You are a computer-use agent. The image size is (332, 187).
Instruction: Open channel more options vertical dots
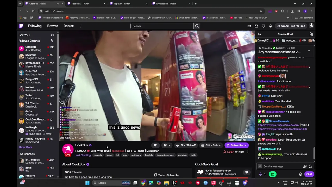[248, 152]
